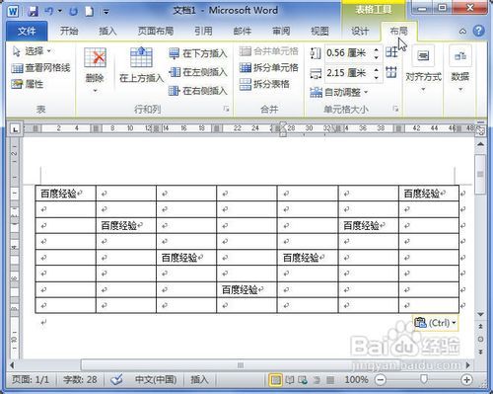Open the paste options (Ctrl) dropdown
The height and width of the screenshot is (394, 493).
click(435, 323)
